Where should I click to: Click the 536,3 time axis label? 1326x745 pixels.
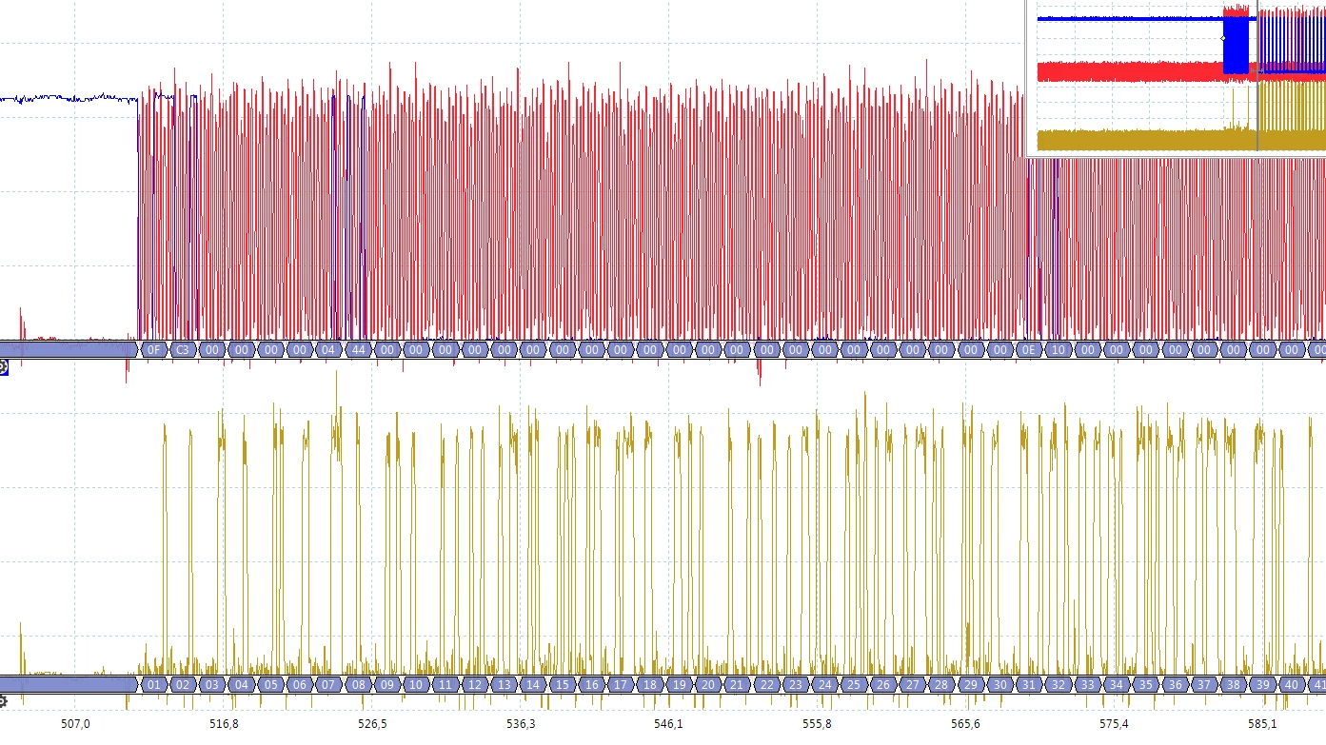(521, 724)
